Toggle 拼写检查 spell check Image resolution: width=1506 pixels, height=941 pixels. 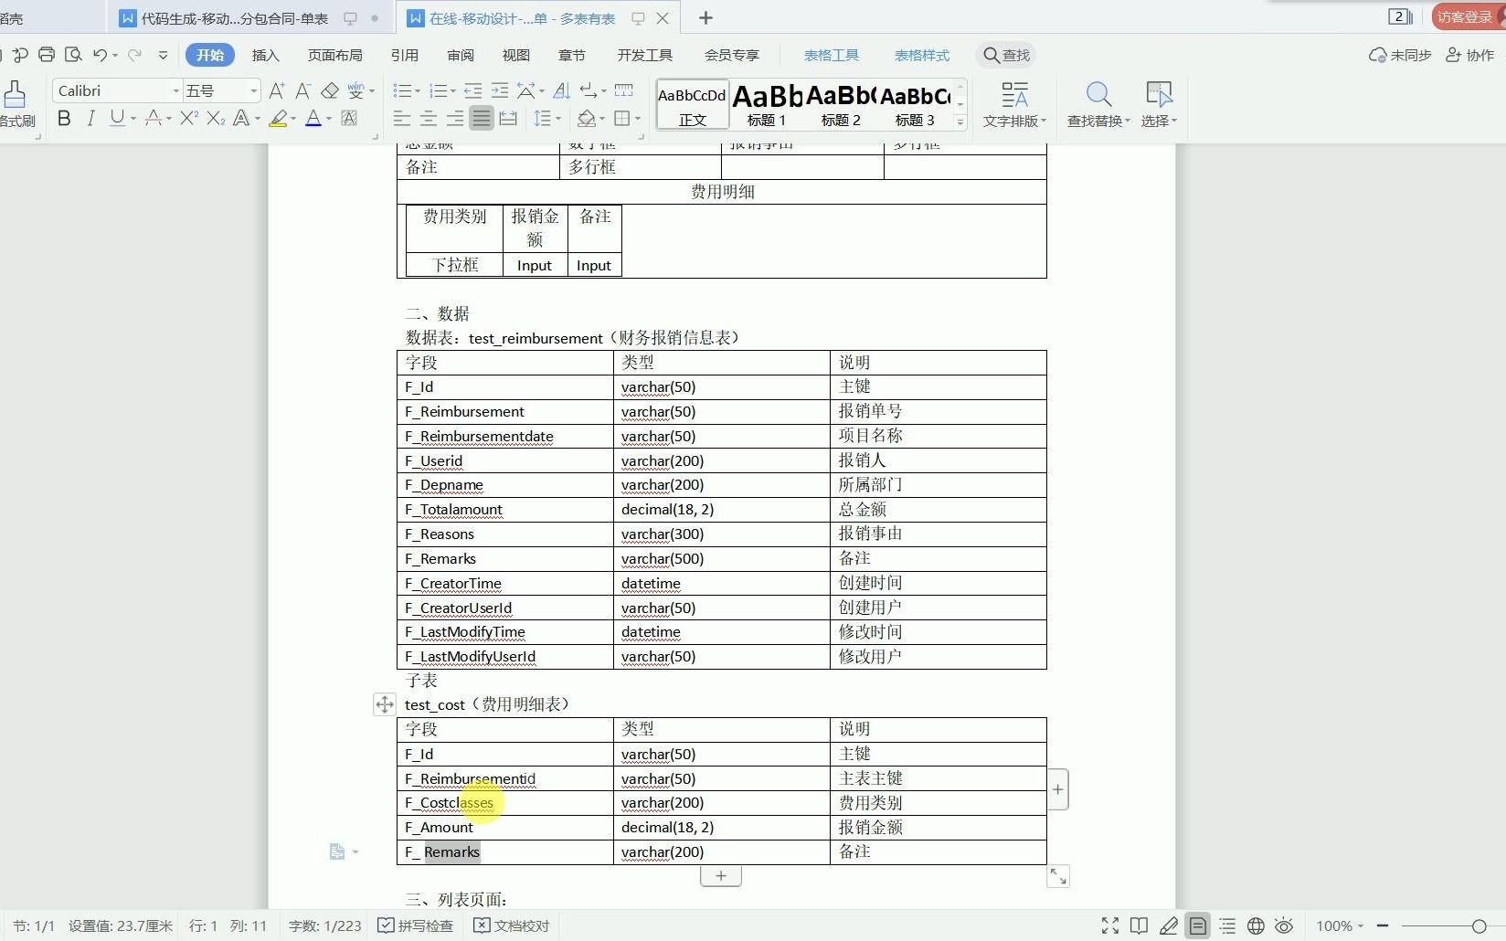click(416, 925)
